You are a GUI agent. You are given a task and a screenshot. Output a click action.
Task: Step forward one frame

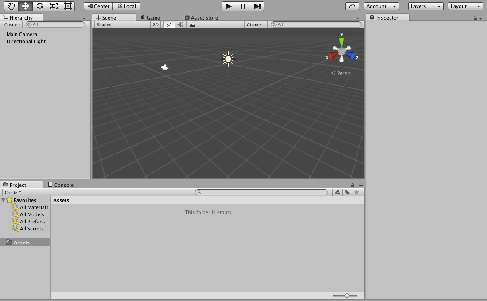pos(257,6)
